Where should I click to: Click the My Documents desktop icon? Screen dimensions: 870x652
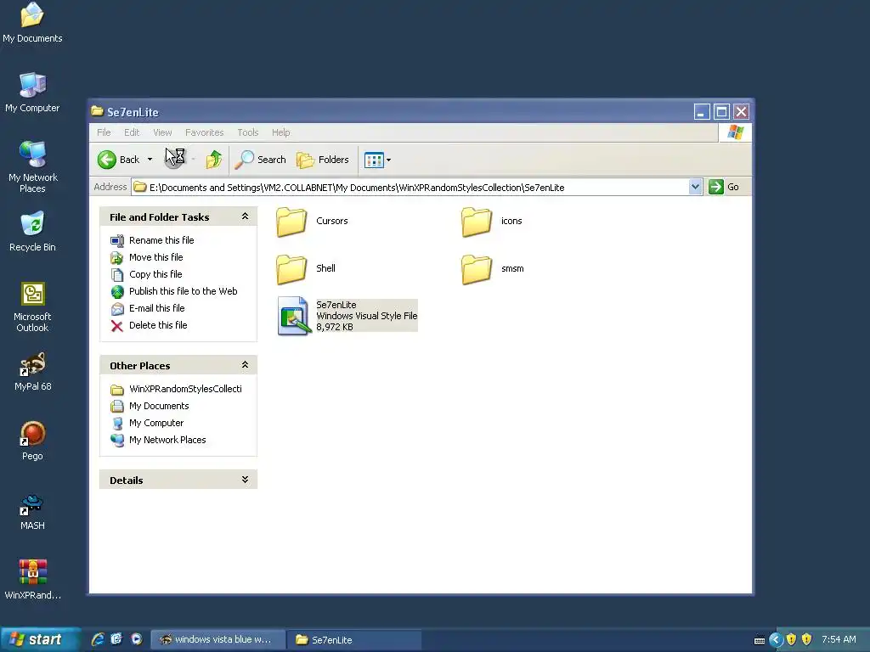coord(32,21)
